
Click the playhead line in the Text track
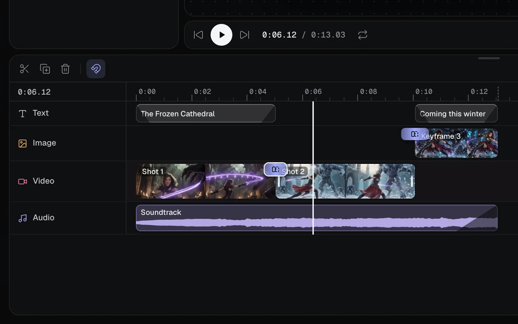tap(313, 113)
